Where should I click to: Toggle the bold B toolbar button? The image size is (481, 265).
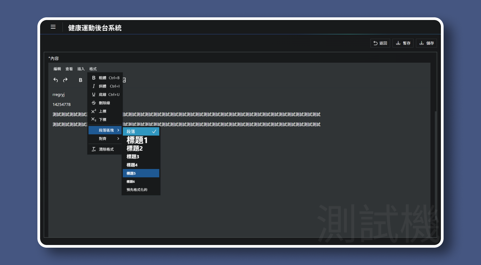(x=81, y=80)
